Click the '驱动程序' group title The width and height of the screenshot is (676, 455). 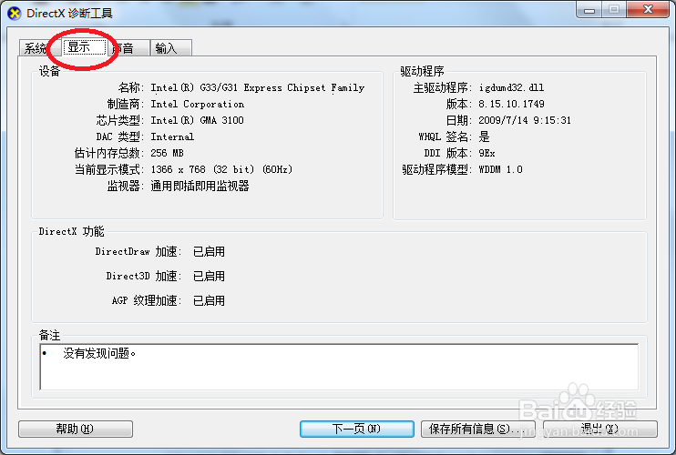[422, 71]
